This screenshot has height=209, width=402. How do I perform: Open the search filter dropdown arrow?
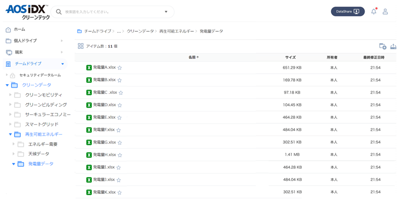pyautogui.click(x=166, y=12)
